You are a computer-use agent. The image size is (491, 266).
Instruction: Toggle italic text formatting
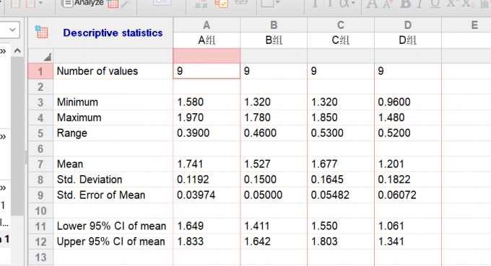point(420,4)
